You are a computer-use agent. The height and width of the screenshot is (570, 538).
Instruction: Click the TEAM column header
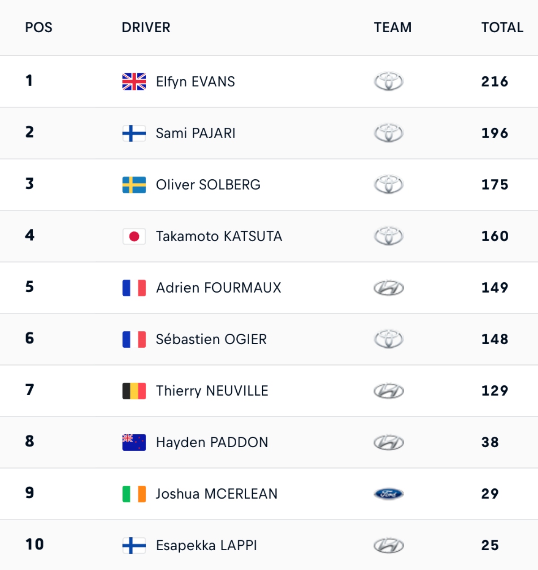(393, 27)
